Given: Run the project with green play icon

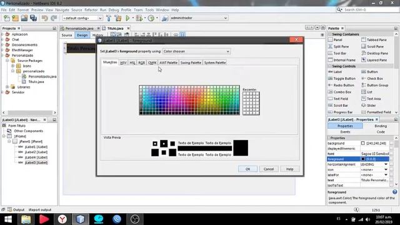Looking at the screenshot, I should coord(127,18).
